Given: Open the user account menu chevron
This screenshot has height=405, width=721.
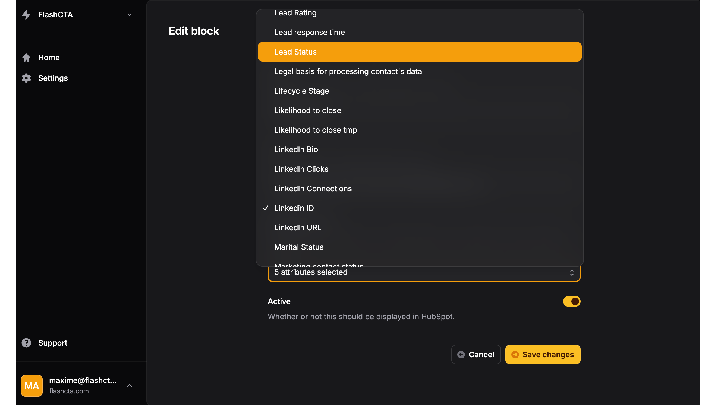Looking at the screenshot, I should pos(129,386).
